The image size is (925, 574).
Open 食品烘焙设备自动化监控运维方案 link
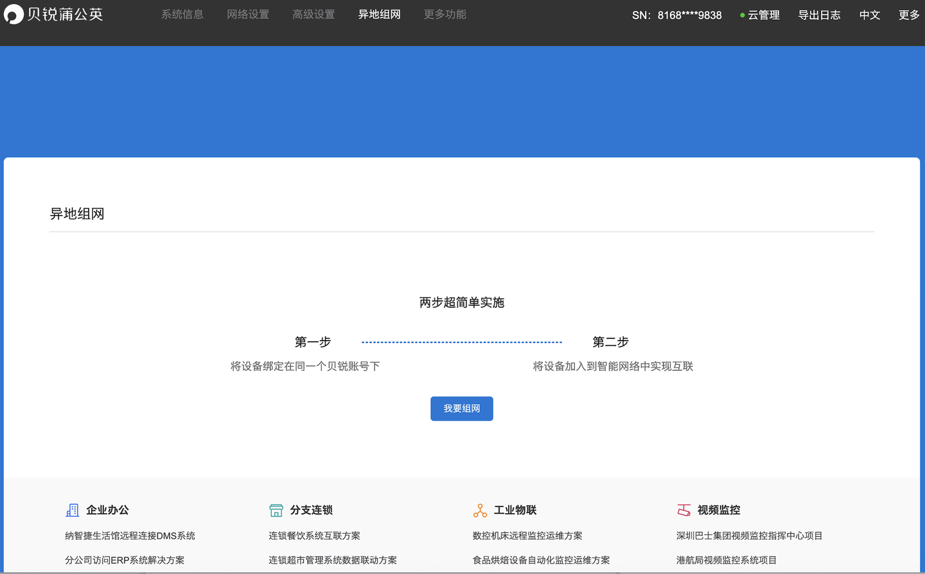[542, 560]
